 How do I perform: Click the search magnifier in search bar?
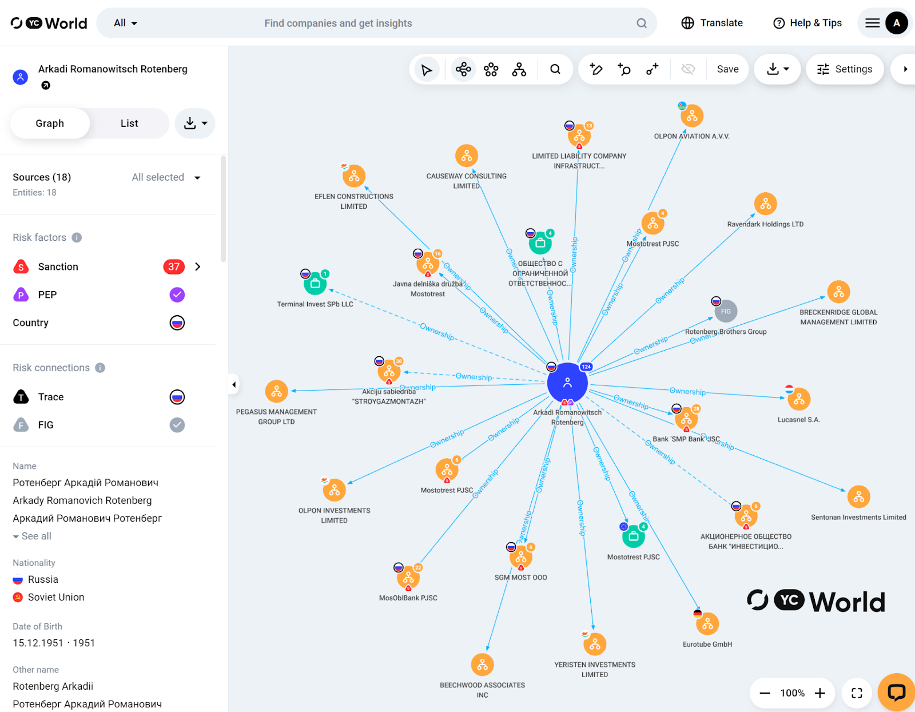click(x=642, y=23)
